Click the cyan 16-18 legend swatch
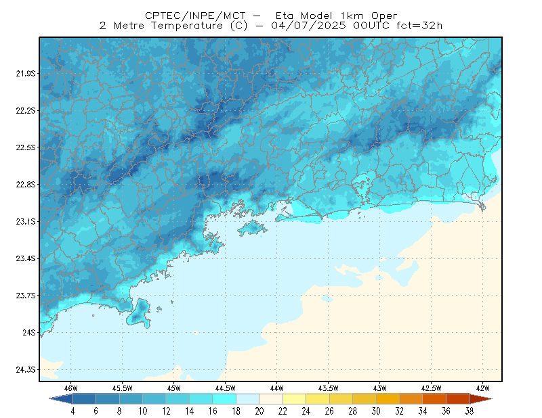The width and height of the screenshot is (542, 418). point(224,398)
